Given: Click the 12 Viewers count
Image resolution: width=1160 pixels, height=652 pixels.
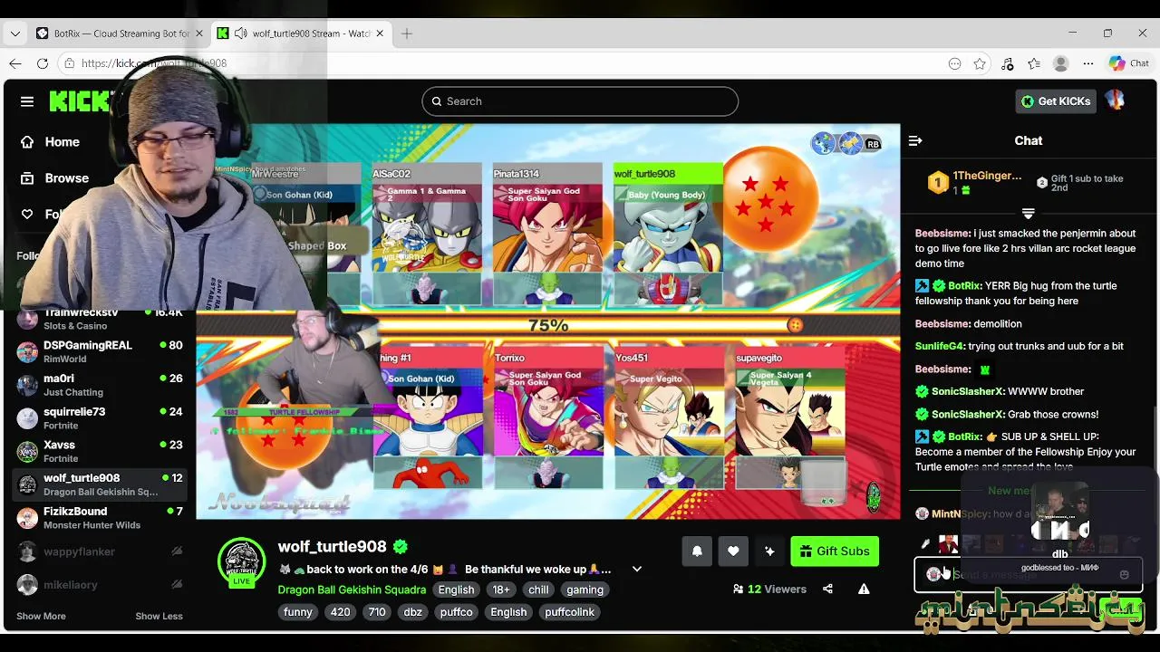Looking at the screenshot, I should pos(769,589).
